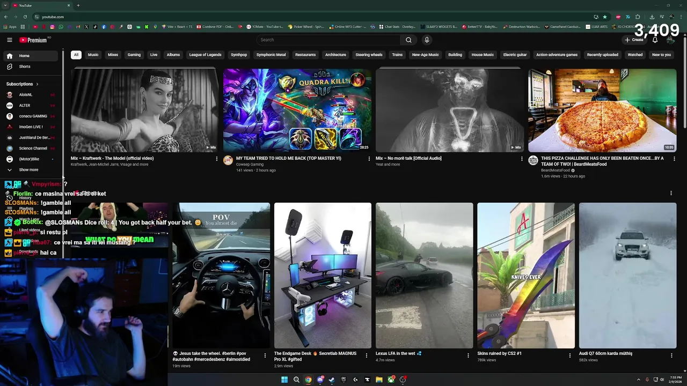Open the Vite + React + TS bookmark
Image resolution: width=687 pixels, height=386 pixels.
[x=176, y=26]
